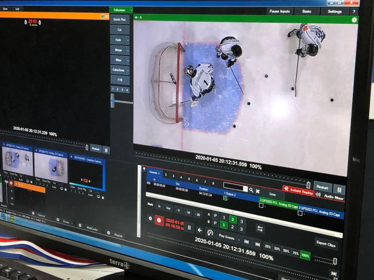Screen dimensions: 374x280
Task: Open Settings from the top bar
Action: tap(335, 12)
